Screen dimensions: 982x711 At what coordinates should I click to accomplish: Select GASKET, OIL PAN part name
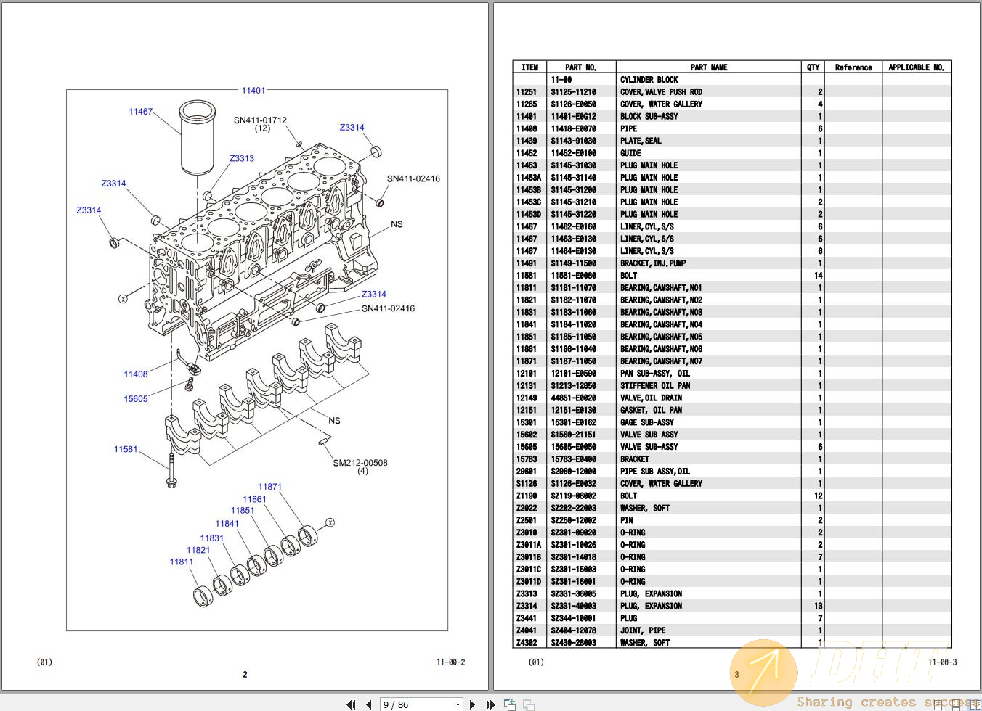pos(652,411)
